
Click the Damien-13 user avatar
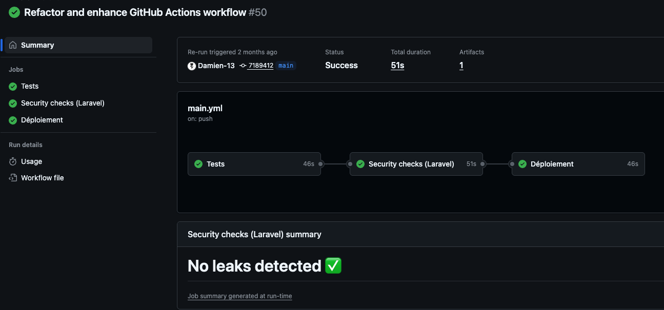[x=192, y=66]
